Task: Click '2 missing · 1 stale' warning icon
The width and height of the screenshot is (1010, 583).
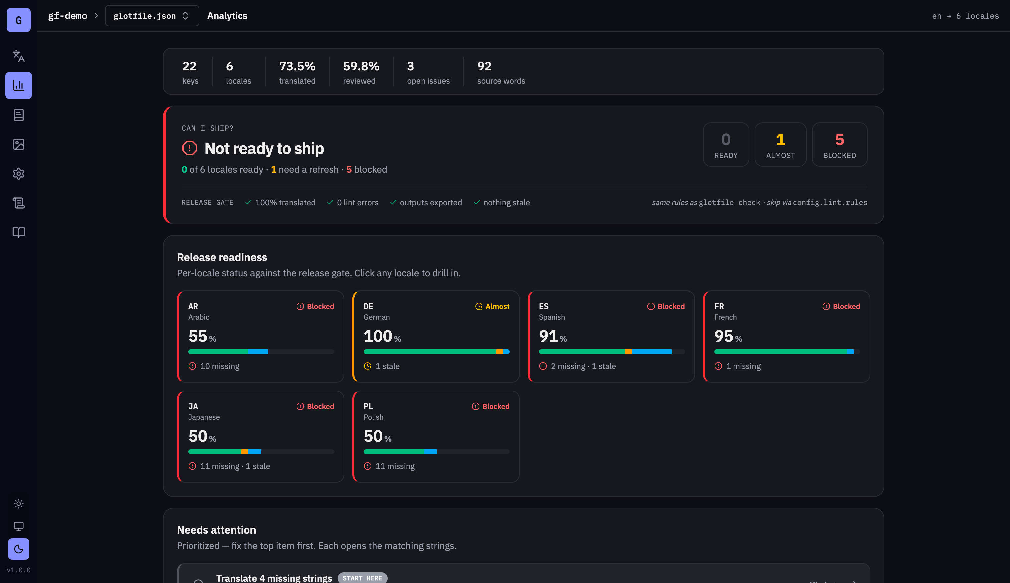Action: (x=543, y=366)
